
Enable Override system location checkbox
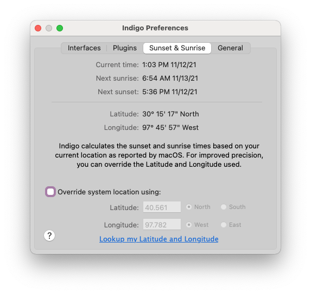(50, 192)
